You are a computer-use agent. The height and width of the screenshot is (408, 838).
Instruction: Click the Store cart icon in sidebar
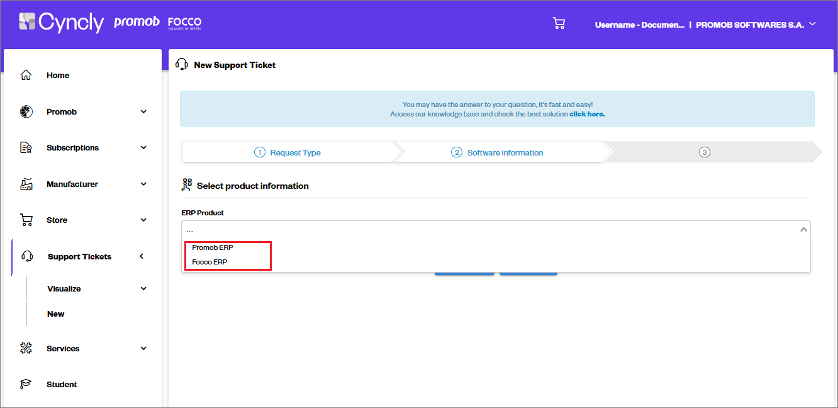pos(26,220)
